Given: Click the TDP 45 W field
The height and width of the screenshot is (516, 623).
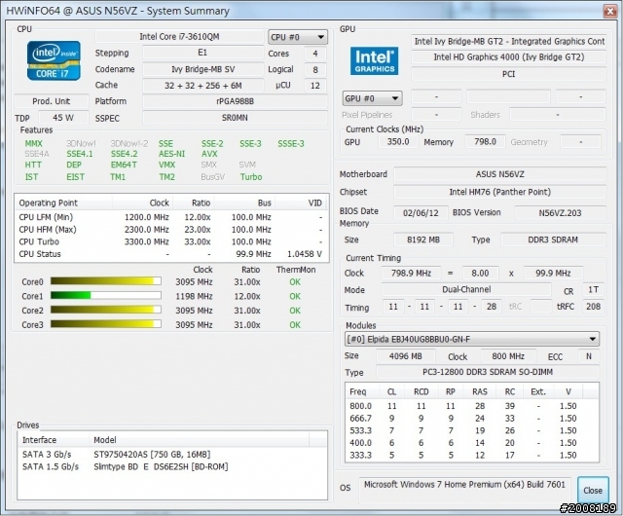Looking at the screenshot, I should tap(63, 118).
